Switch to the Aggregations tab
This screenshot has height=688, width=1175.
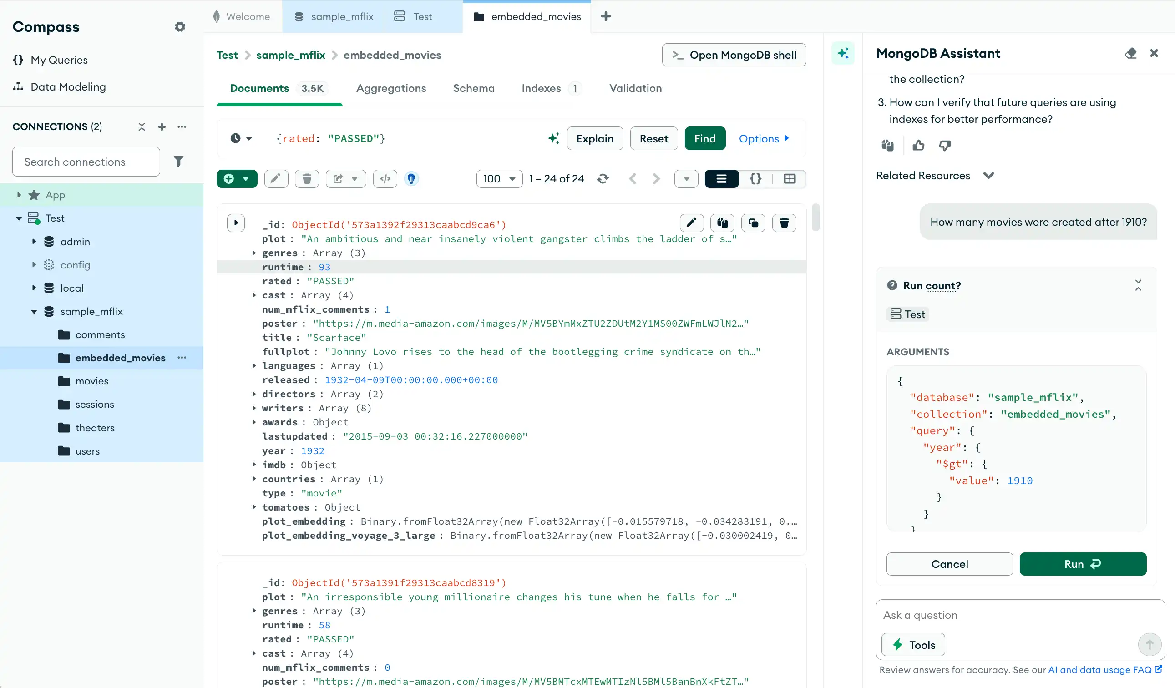(x=391, y=88)
